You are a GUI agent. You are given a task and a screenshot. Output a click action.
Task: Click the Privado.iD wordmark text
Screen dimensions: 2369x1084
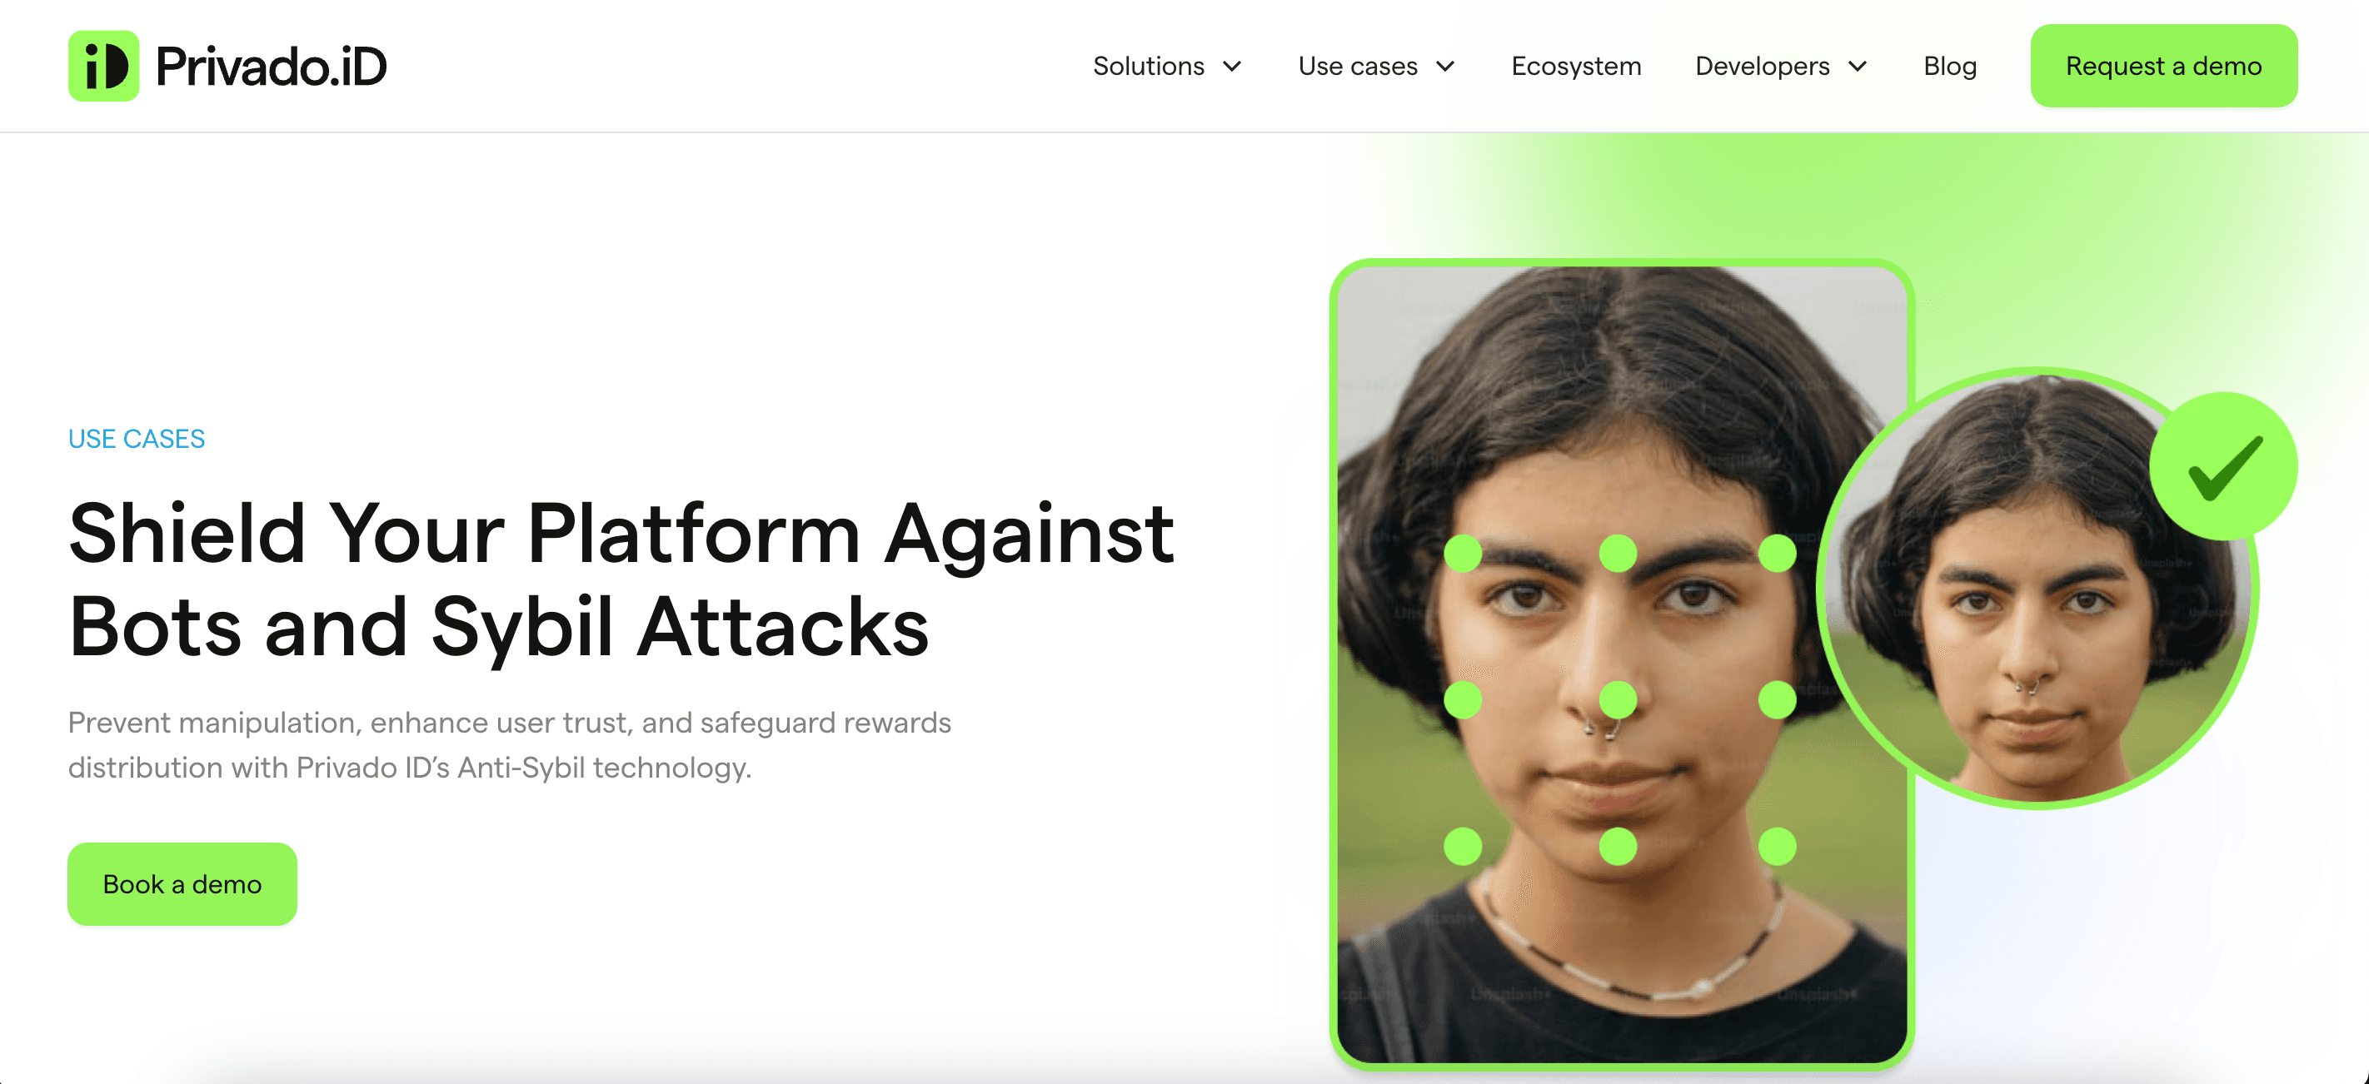pyautogui.click(x=272, y=67)
